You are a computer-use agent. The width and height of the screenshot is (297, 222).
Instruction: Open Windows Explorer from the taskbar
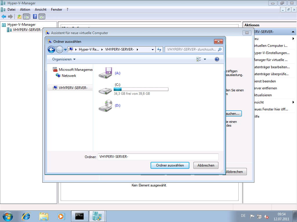point(44,216)
